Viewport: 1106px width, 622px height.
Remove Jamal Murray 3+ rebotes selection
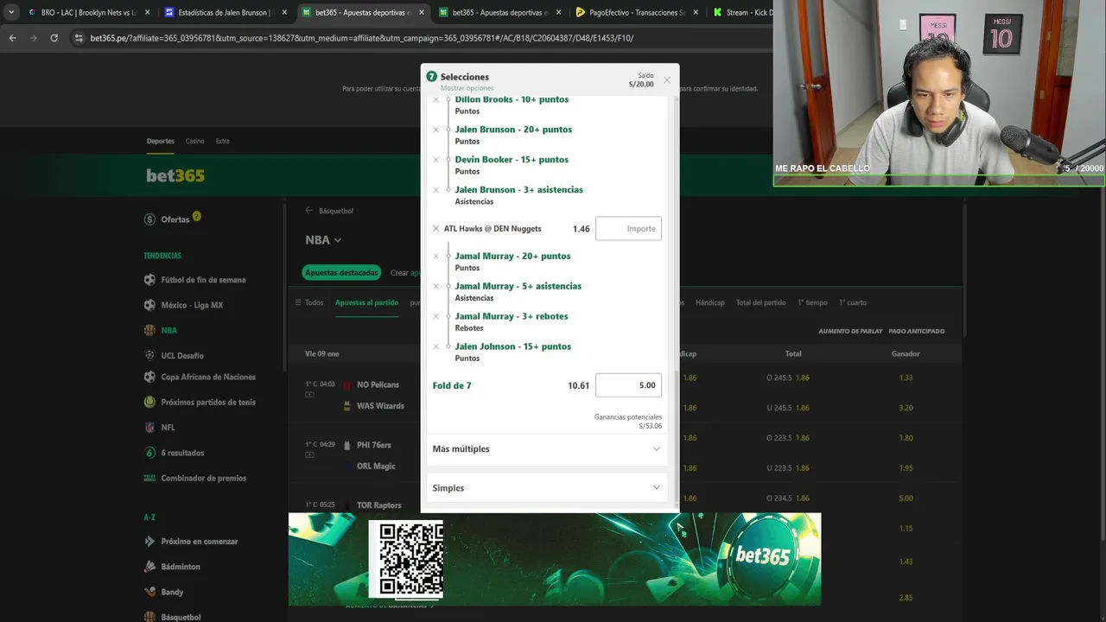pyautogui.click(x=435, y=317)
